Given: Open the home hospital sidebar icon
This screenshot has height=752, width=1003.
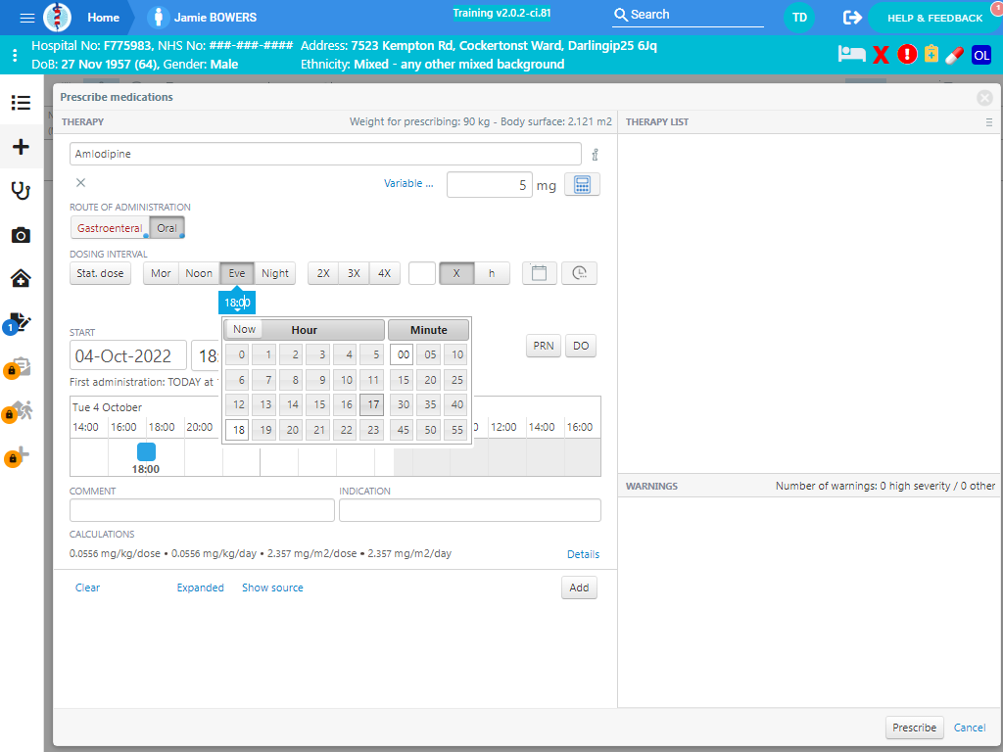Looking at the screenshot, I should coord(22,279).
